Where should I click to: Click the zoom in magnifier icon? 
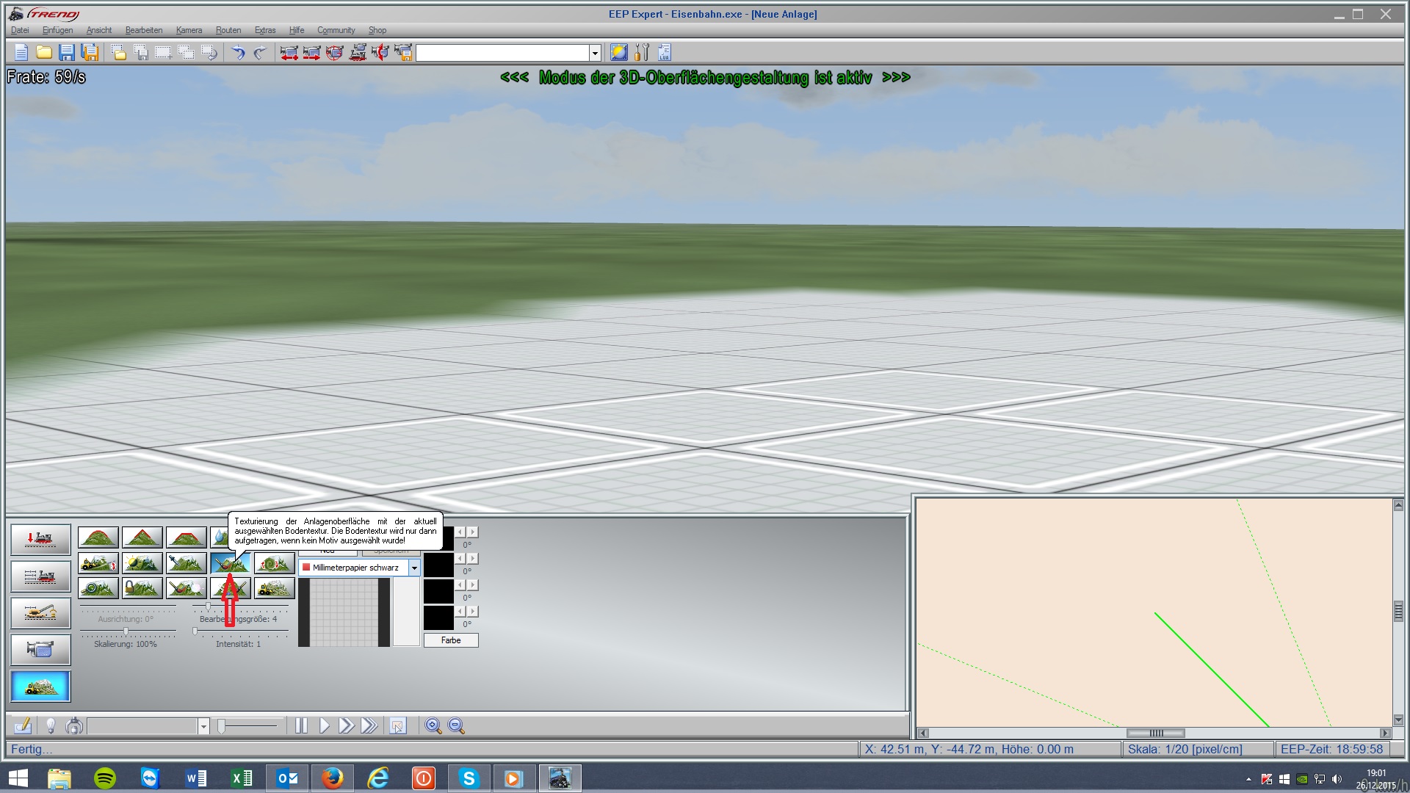click(433, 725)
